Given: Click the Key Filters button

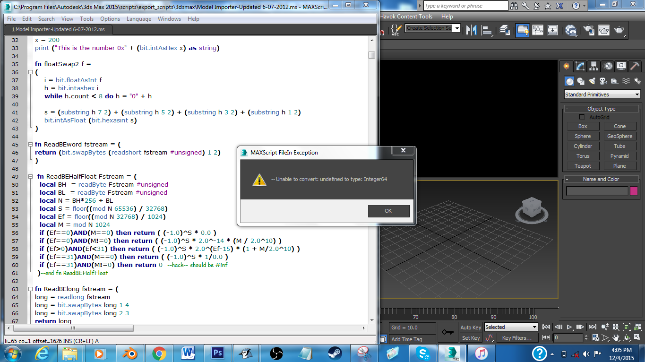Looking at the screenshot, I should (x=517, y=338).
